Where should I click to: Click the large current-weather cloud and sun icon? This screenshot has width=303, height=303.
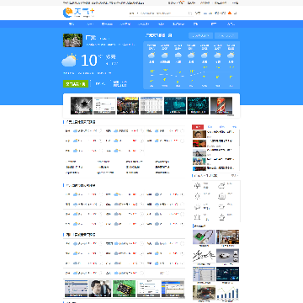click(x=69, y=60)
